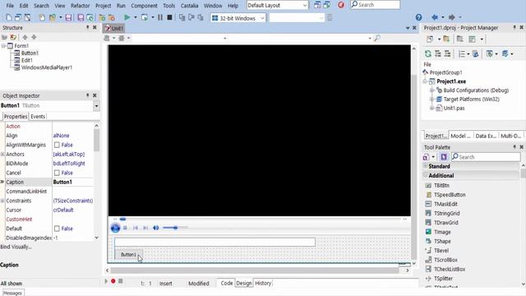526x296 pixels.
Task: Toggle the AlignWithMargins checkbox
Action: [57, 145]
